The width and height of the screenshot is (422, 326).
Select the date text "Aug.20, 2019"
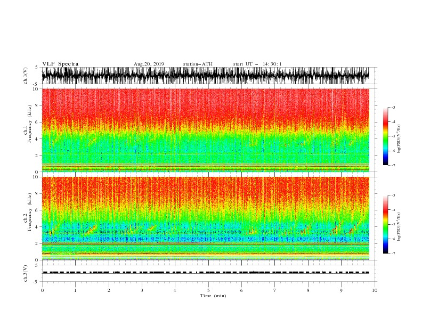(x=149, y=64)
